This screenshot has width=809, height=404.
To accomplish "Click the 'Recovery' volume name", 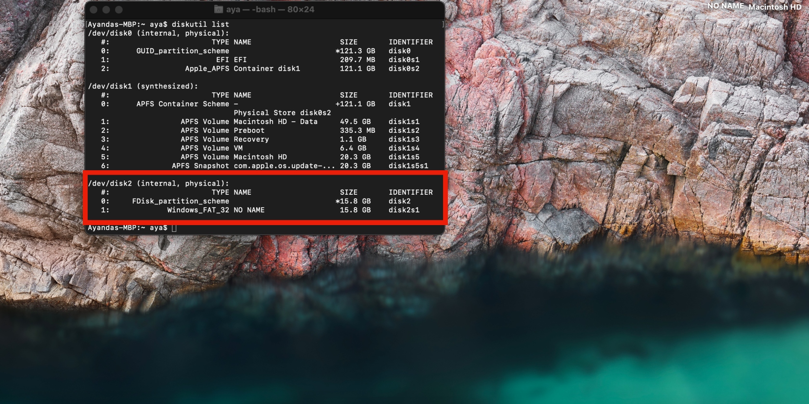I will [251, 139].
